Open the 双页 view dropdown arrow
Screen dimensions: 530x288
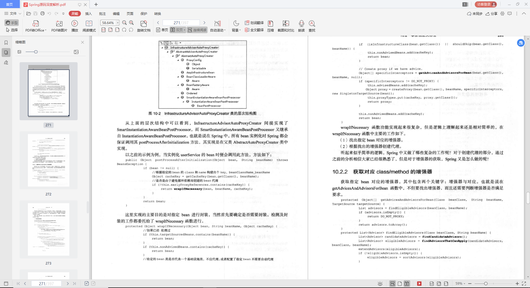point(184,30)
